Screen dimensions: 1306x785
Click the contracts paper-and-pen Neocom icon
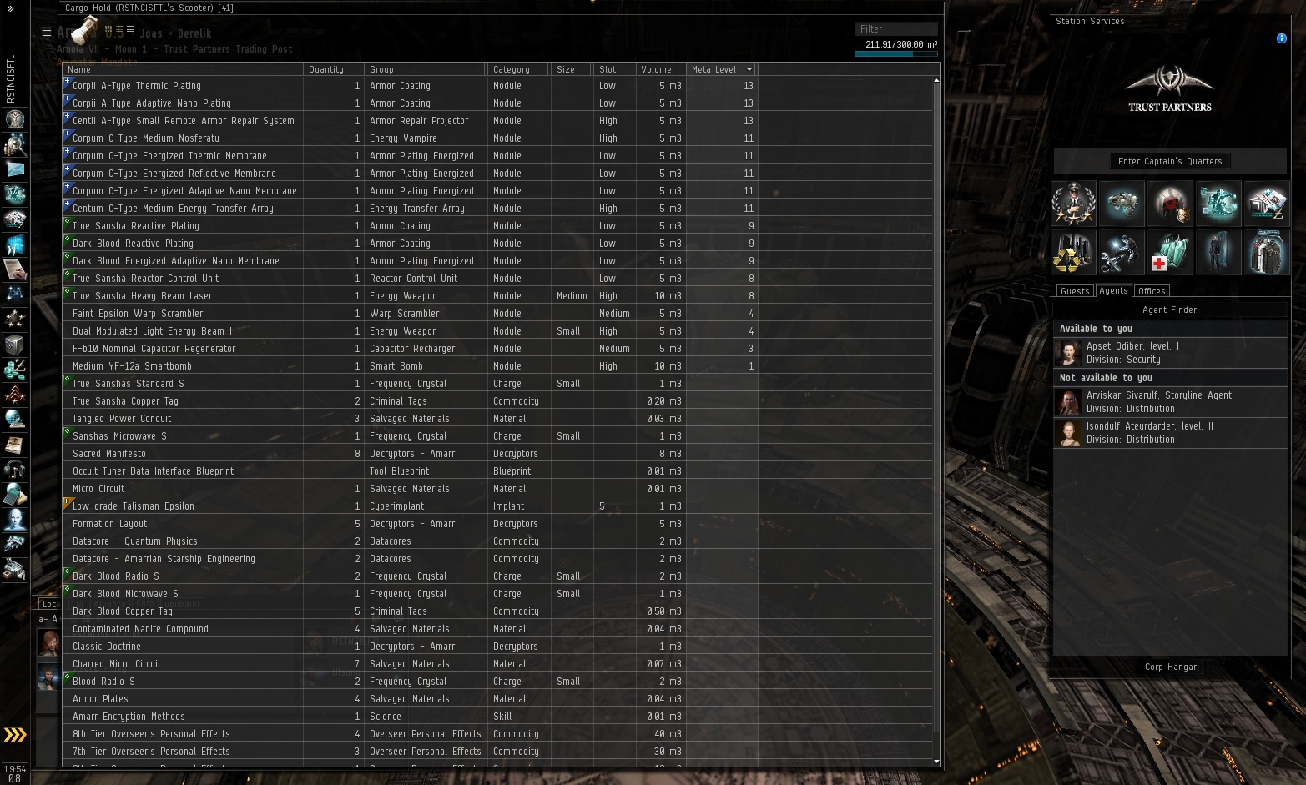click(x=15, y=269)
